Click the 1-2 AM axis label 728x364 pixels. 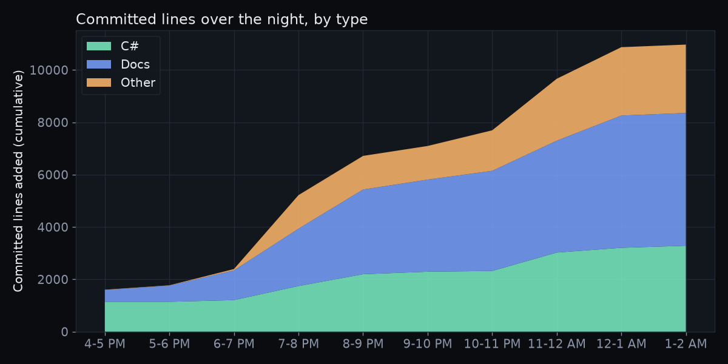686,344
